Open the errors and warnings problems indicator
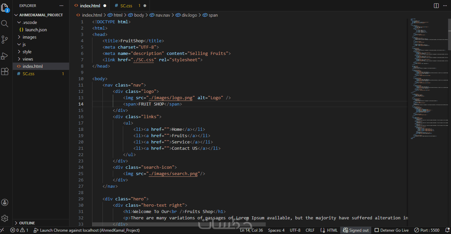This screenshot has height=234, width=451. click(x=19, y=230)
